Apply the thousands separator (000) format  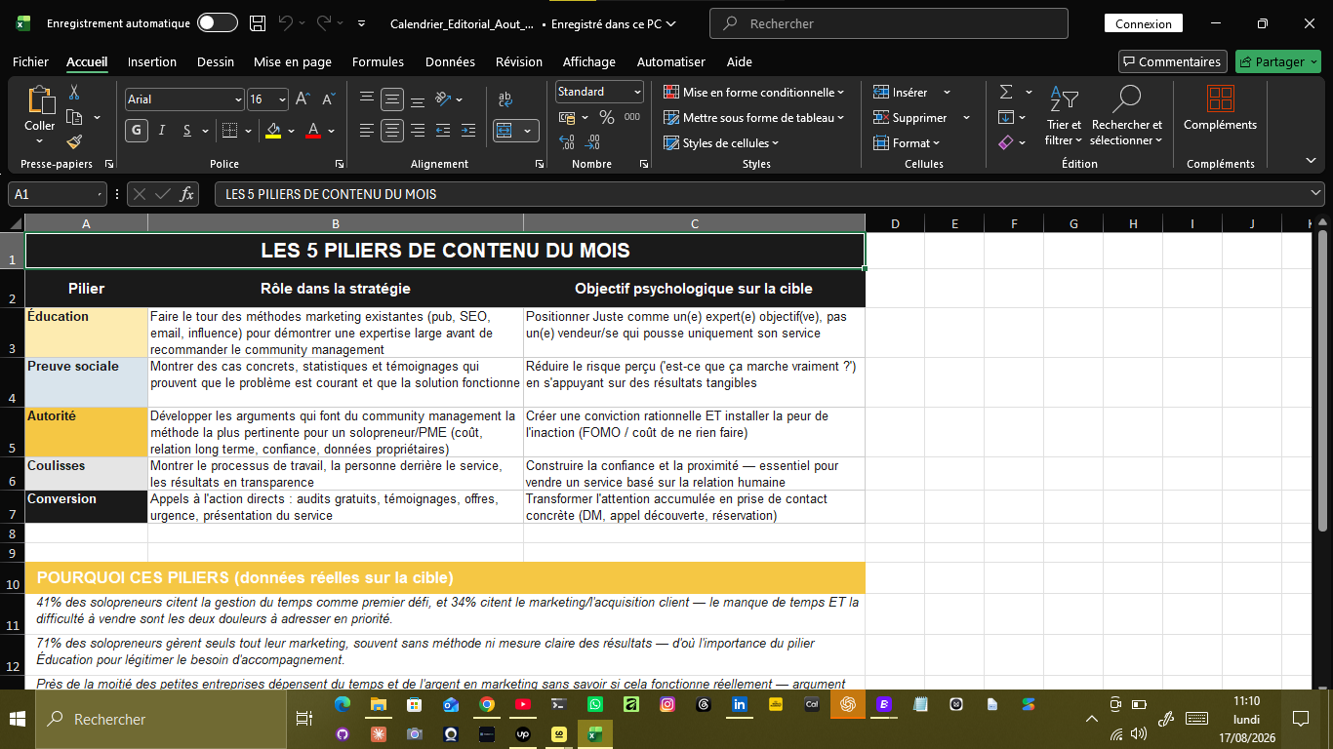click(x=632, y=117)
